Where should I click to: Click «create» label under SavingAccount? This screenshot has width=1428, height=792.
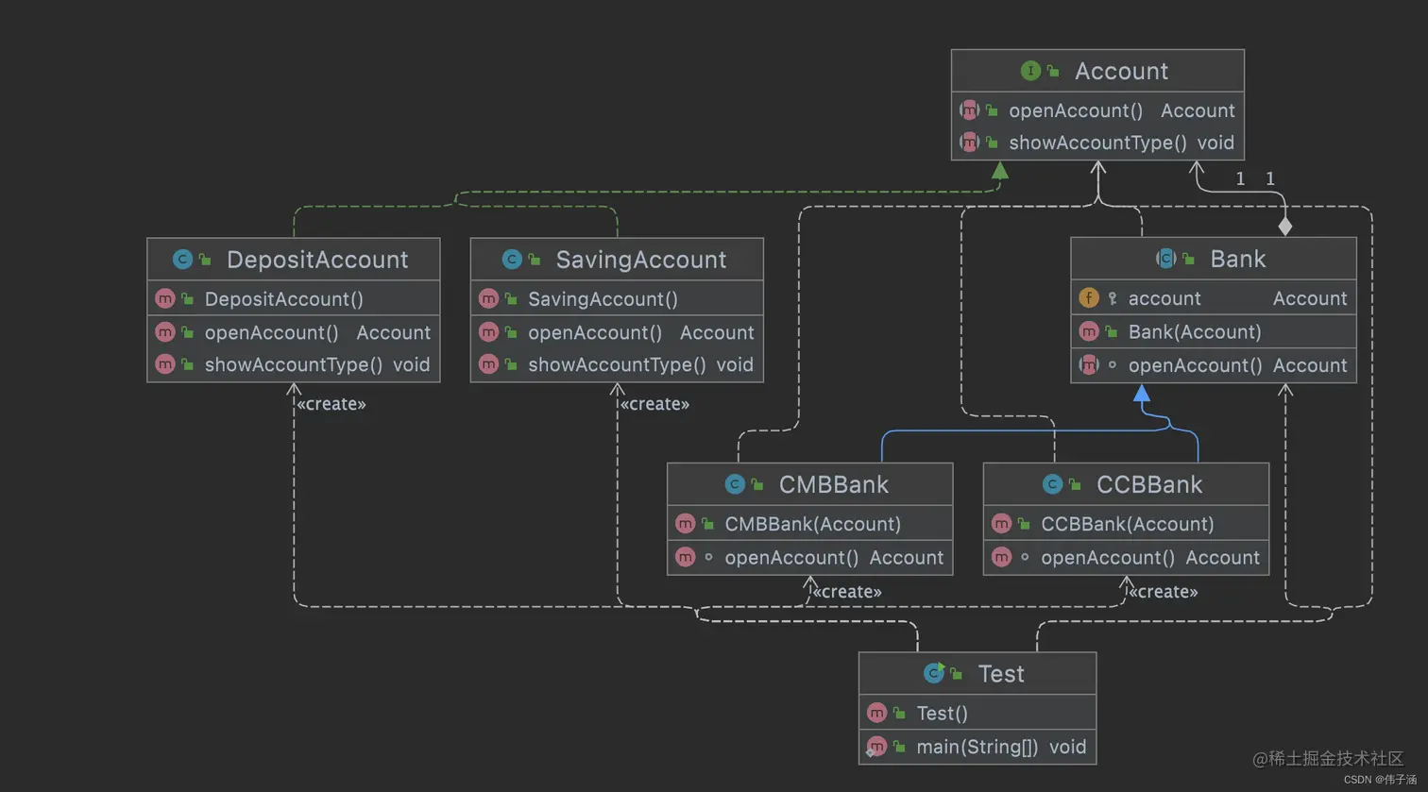pos(654,404)
